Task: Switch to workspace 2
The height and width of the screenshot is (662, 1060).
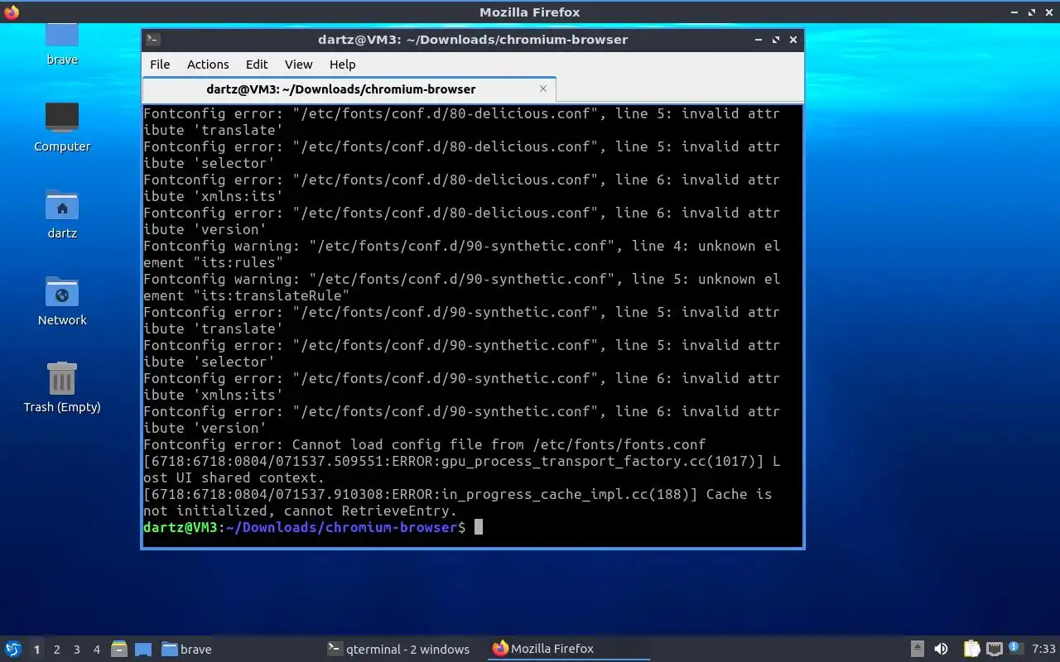Action: click(x=57, y=650)
